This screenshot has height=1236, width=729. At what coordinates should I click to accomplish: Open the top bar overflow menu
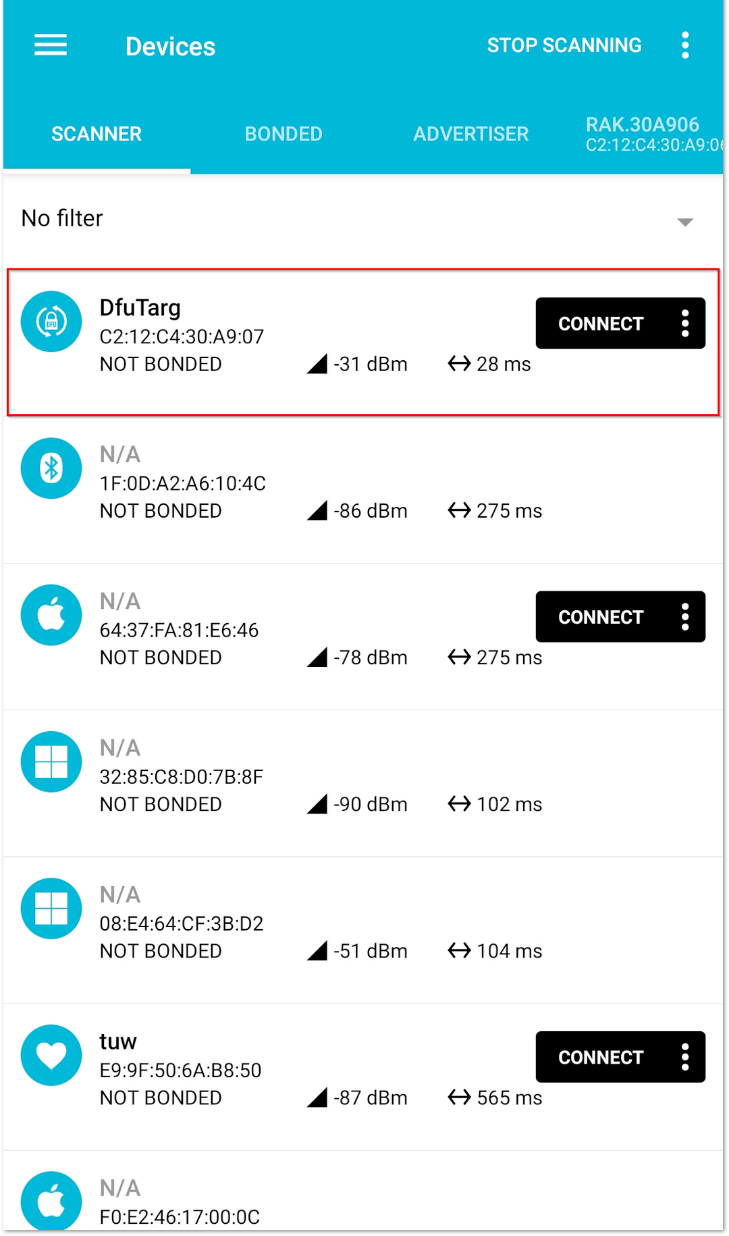click(x=685, y=45)
